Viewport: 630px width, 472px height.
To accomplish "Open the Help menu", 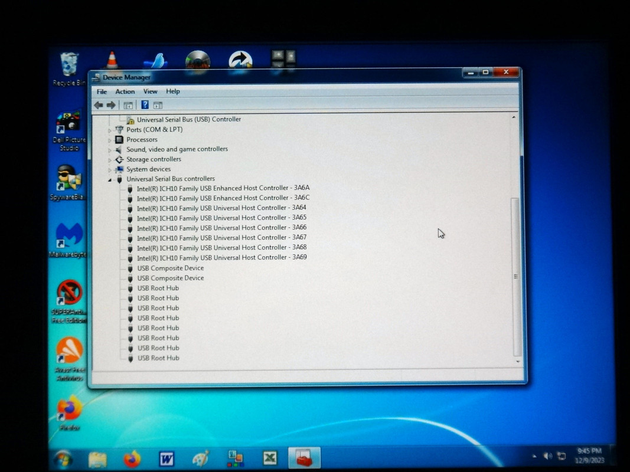I will (x=173, y=91).
